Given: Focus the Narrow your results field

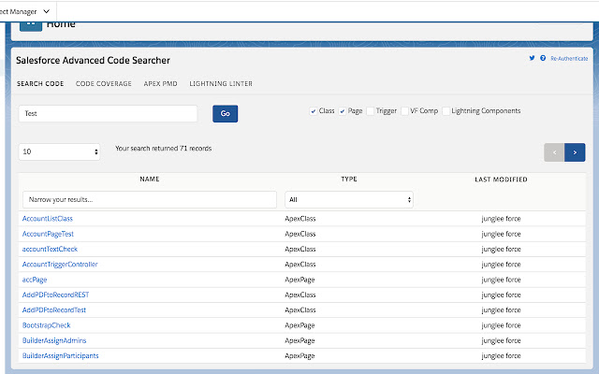Looking at the screenshot, I should point(149,199).
